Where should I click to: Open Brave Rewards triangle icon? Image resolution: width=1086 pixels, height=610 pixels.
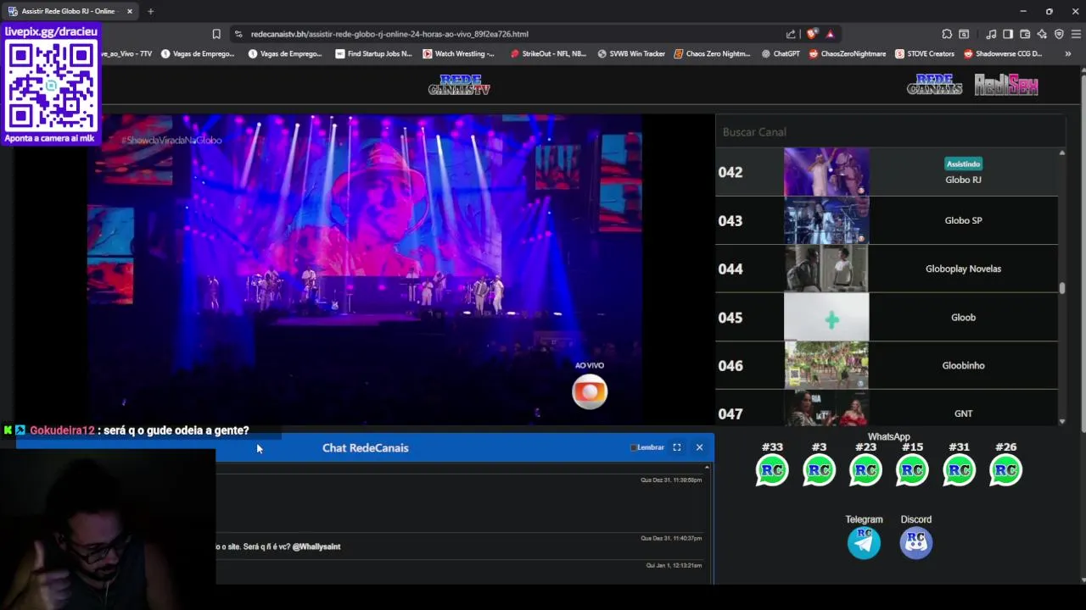830,34
